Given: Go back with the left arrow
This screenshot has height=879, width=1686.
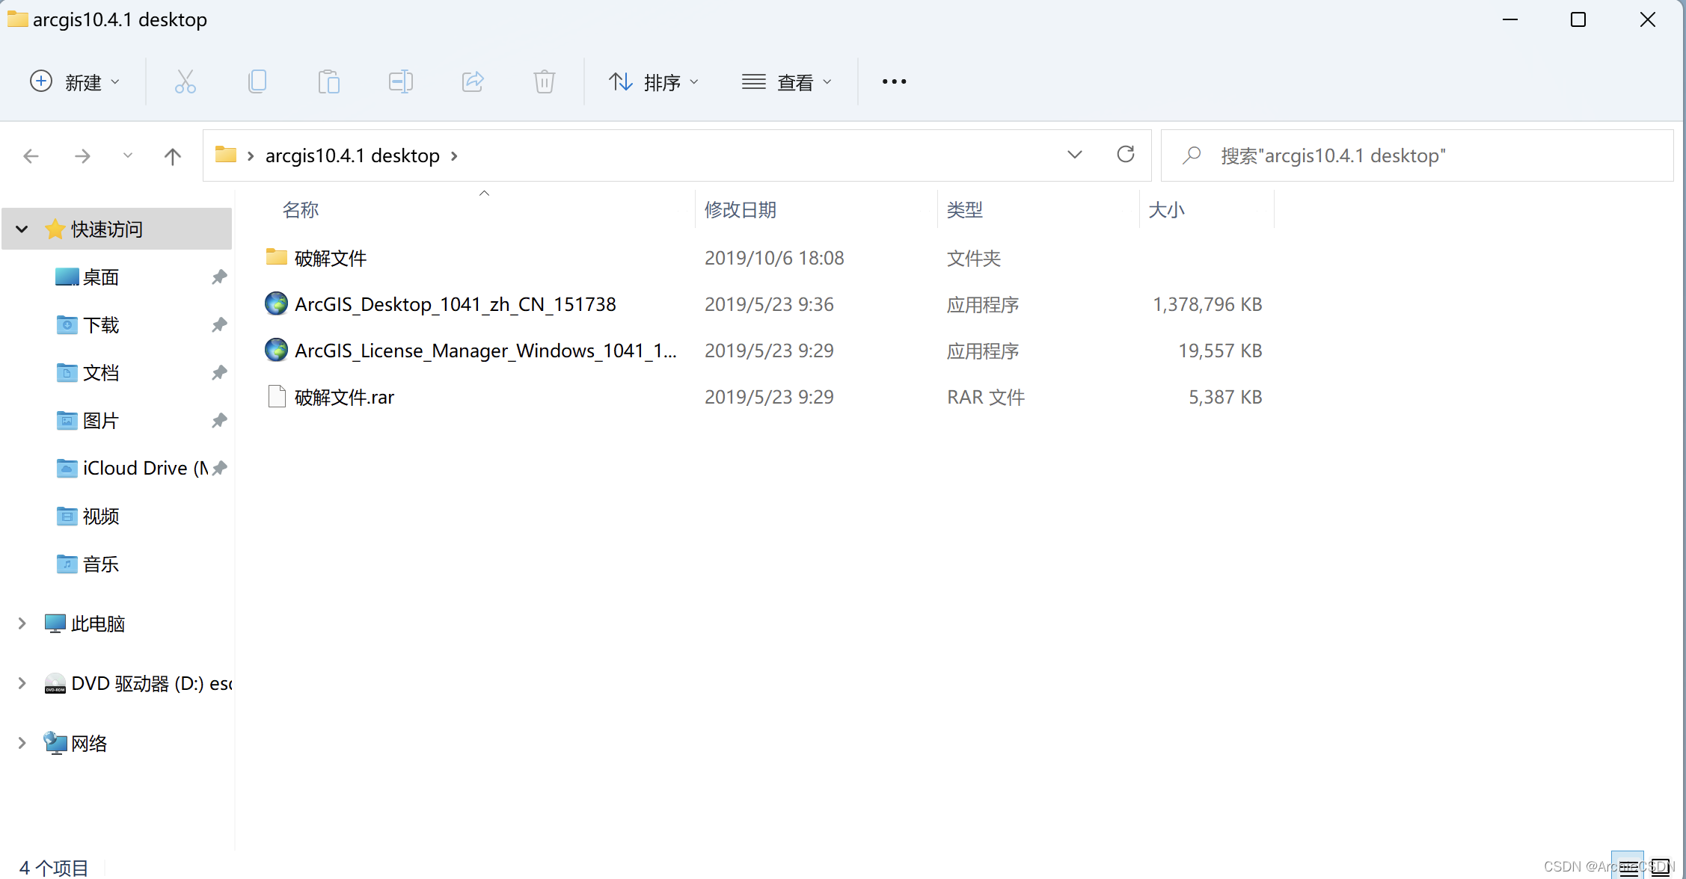Looking at the screenshot, I should pos(31,155).
